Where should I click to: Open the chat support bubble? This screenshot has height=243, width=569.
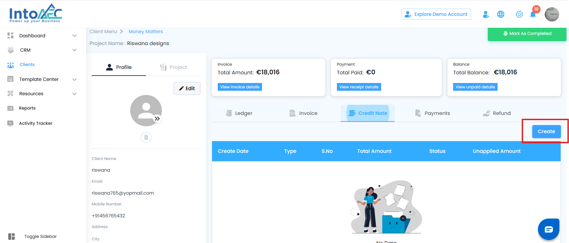(549, 229)
